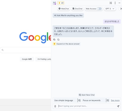Regenerate the Merlin answer

[x=58, y=39]
